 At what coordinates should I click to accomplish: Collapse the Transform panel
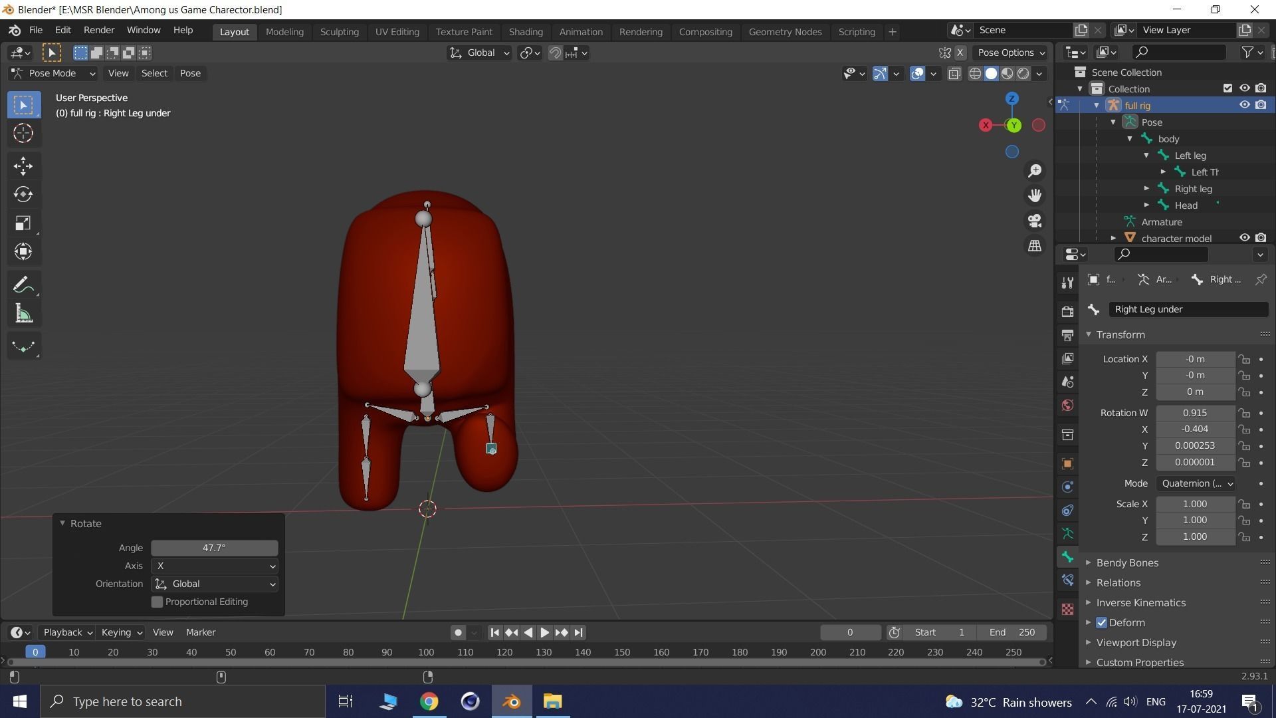pyautogui.click(x=1120, y=335)
